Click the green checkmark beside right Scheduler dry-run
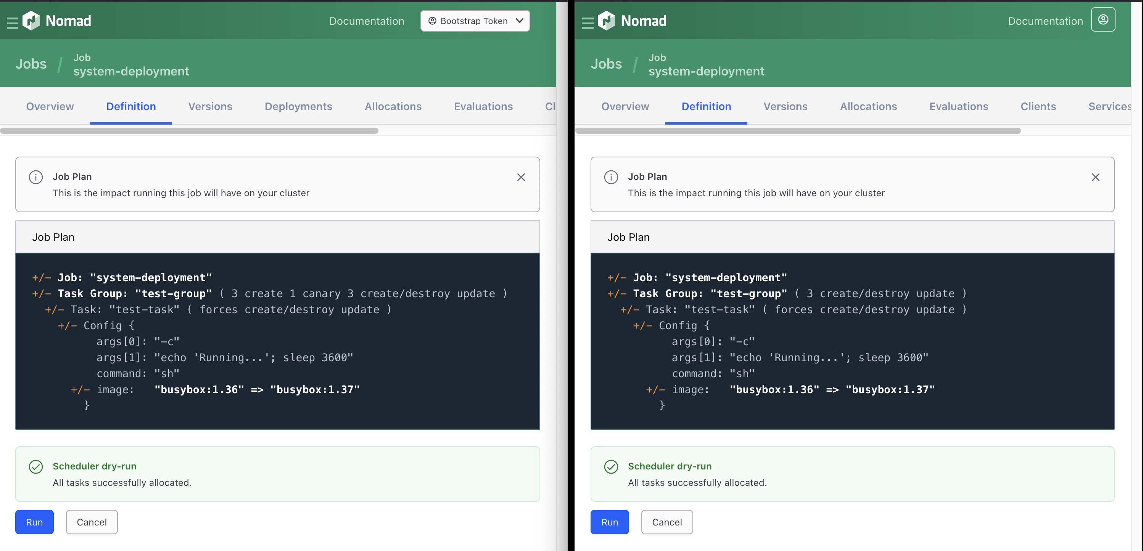The width and height of the screenshot is (1143, 551). 611,467
